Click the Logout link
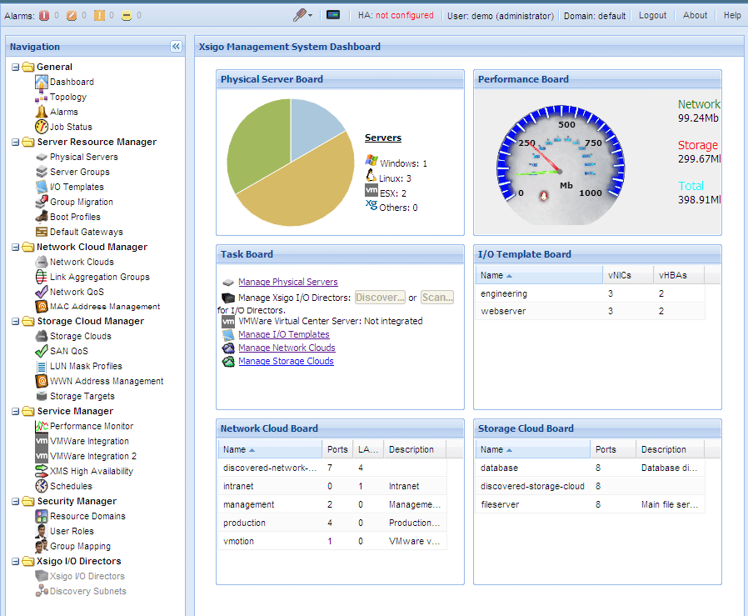The width and height of the screenshot is (748, 616). tap(652, 15)
